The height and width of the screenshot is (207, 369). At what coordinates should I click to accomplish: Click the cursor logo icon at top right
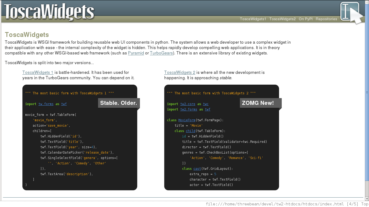pyautogui.click(x=351, y=13)
